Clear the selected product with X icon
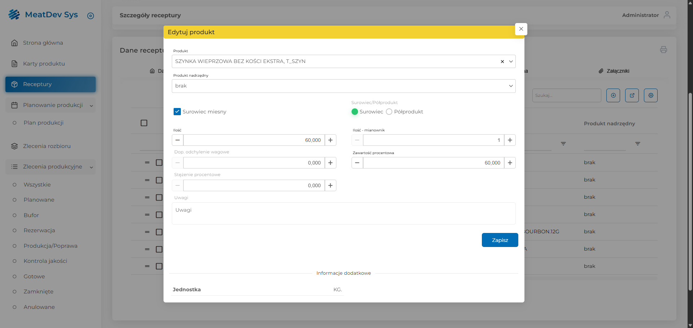The height and width of the screenshot is (328, 693). tap(502, 62)
